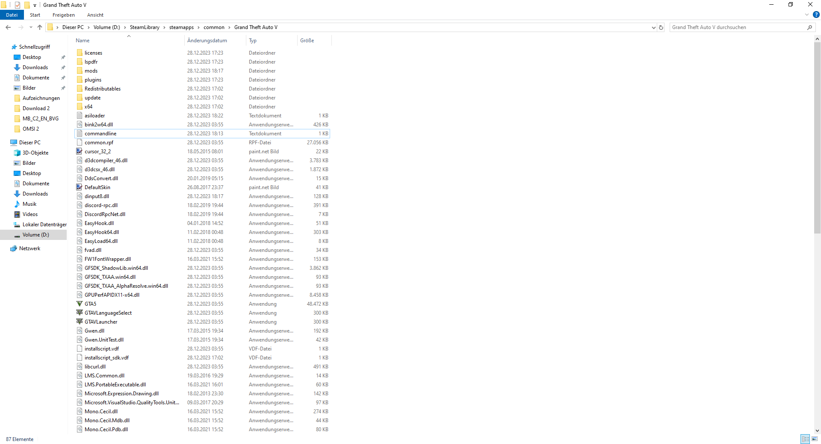This screenshot has width=821, height=444.
Task: Expand the common breadcrumb chevron
Action: (229, 27)
